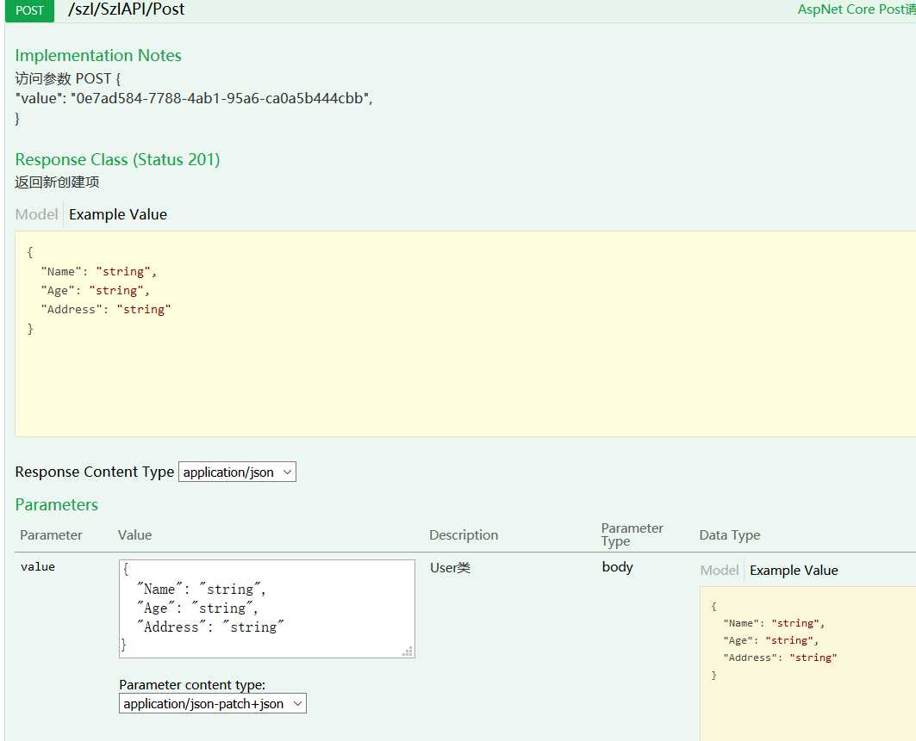Click inside the value parameter text area
The image size is (916, 741).
tap(267, 608)
